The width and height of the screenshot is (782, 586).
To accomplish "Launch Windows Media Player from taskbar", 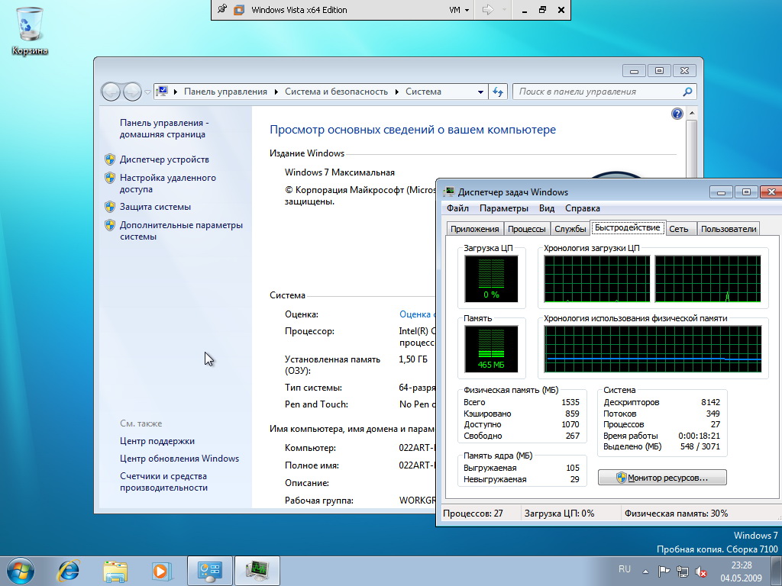I will 160,570.
